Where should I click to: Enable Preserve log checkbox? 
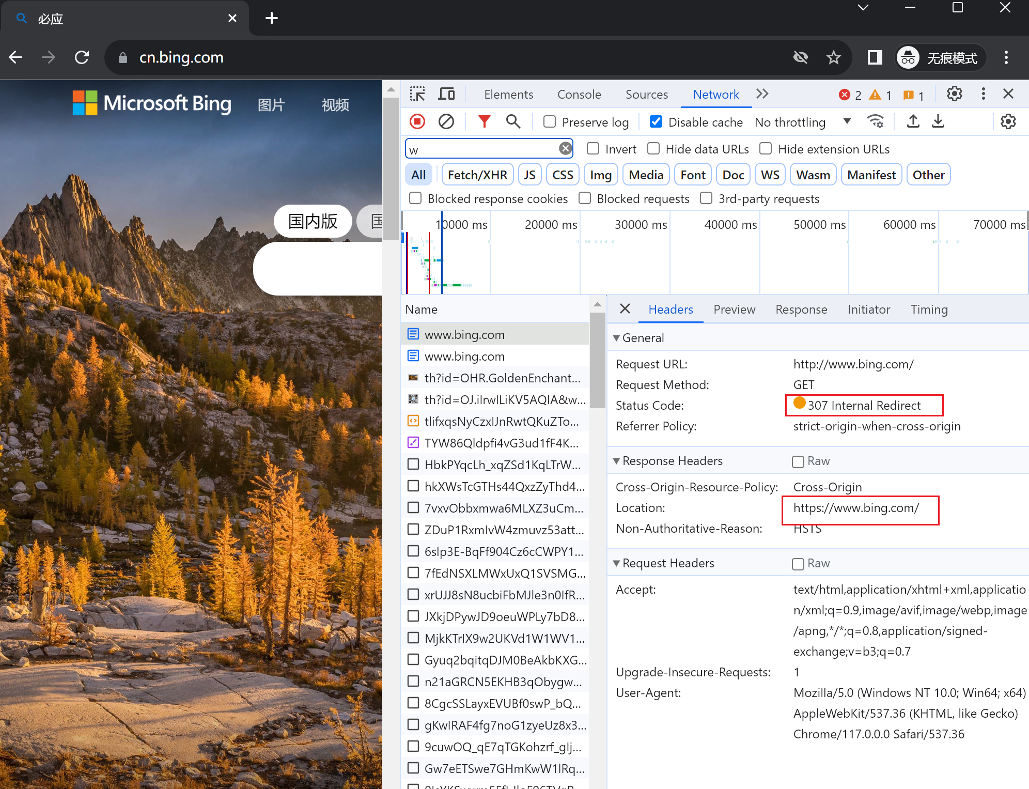(x=550, y=122)
